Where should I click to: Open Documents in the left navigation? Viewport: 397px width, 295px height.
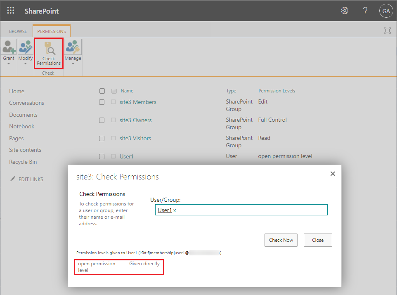tap(23, 115)
